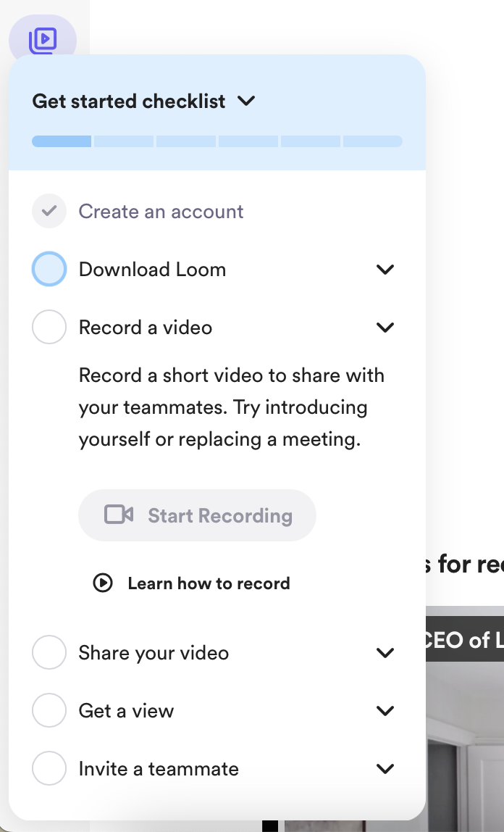Viewport: 504px width, 832px height.
Task: Collapse the Record a video chevron
Action: pyautogui.click(x=385, y=328)
